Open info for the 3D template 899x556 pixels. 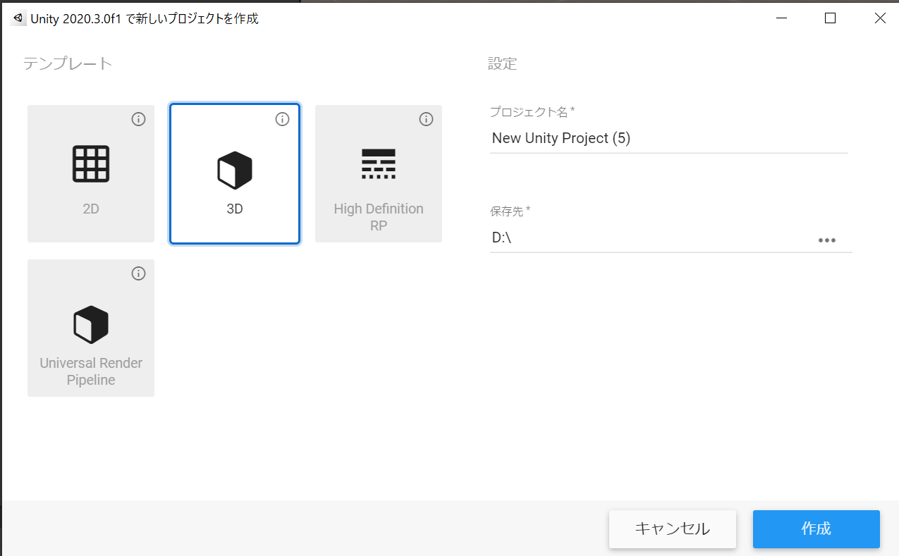pyautogui.click(x=282, y=119)
